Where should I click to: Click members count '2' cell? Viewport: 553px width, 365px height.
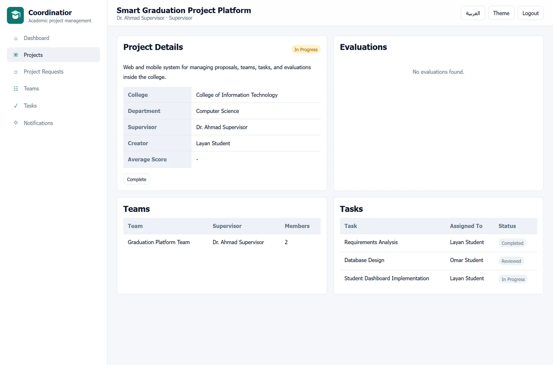286,242
